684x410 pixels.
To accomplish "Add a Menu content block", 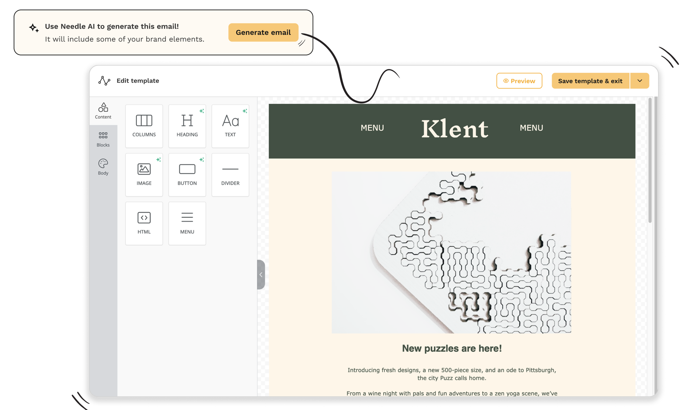I will pos(187,223).
